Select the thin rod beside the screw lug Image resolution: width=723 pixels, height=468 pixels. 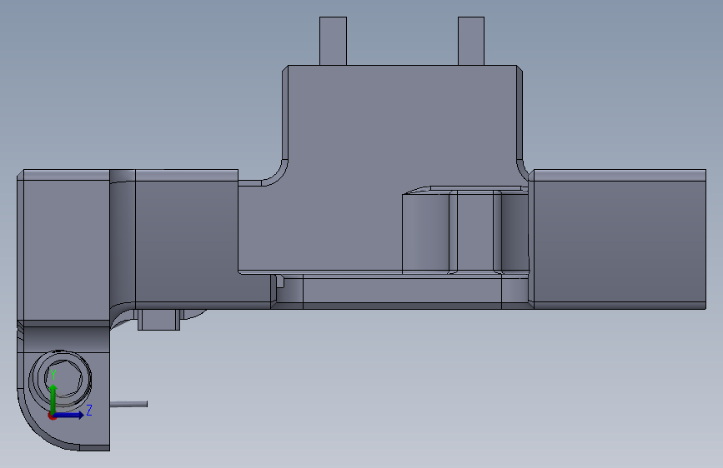point(128,404)
